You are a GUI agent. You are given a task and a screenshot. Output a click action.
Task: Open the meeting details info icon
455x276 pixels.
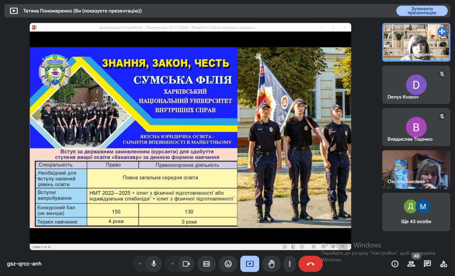[395, 264]
